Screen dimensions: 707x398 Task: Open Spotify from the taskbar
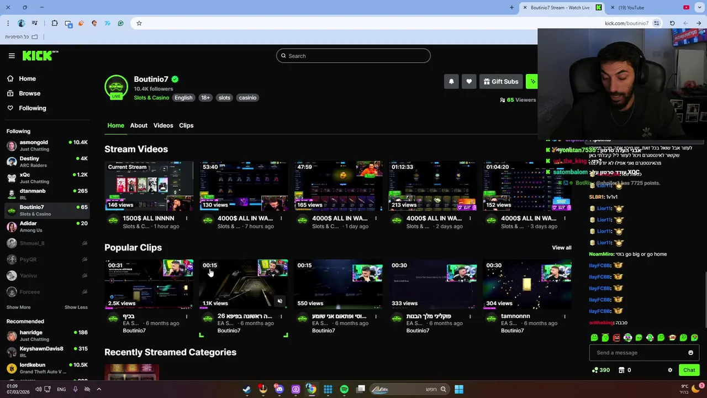pyautogui.click(x=344, y=389)
